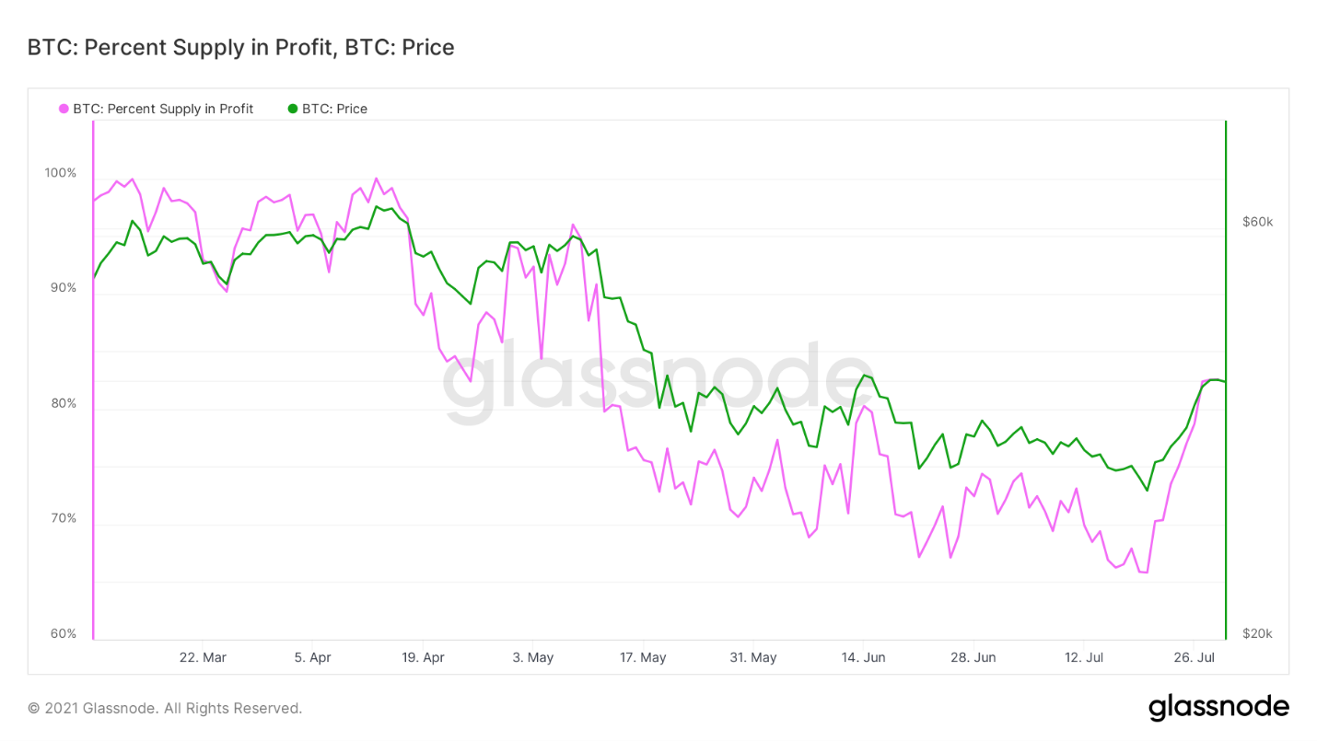Click the chart title text
The image size is (1317, 741).
coord(241,48)
